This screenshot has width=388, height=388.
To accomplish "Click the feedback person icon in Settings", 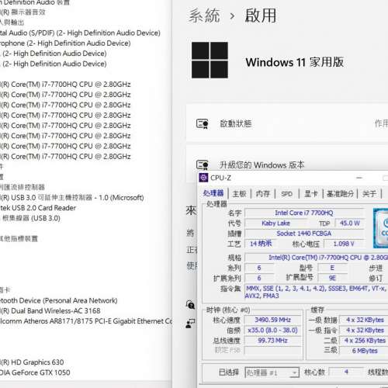I will [x=190, y=324].
